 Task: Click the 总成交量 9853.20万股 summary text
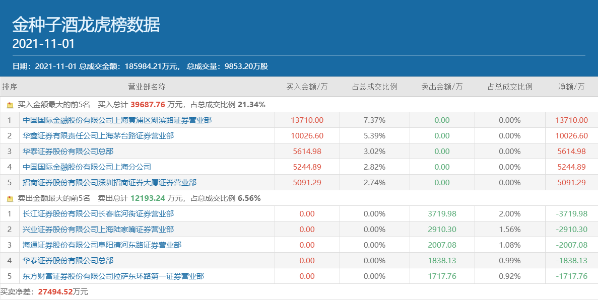[x=227, y=66]
